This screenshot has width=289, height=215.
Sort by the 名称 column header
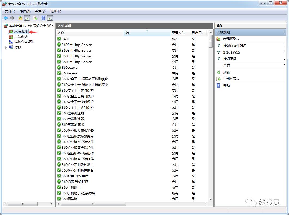point(90,33)
